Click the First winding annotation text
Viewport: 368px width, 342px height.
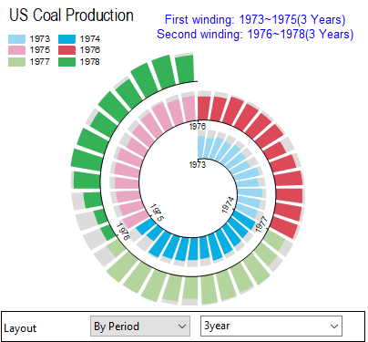[x=255, y=19]
